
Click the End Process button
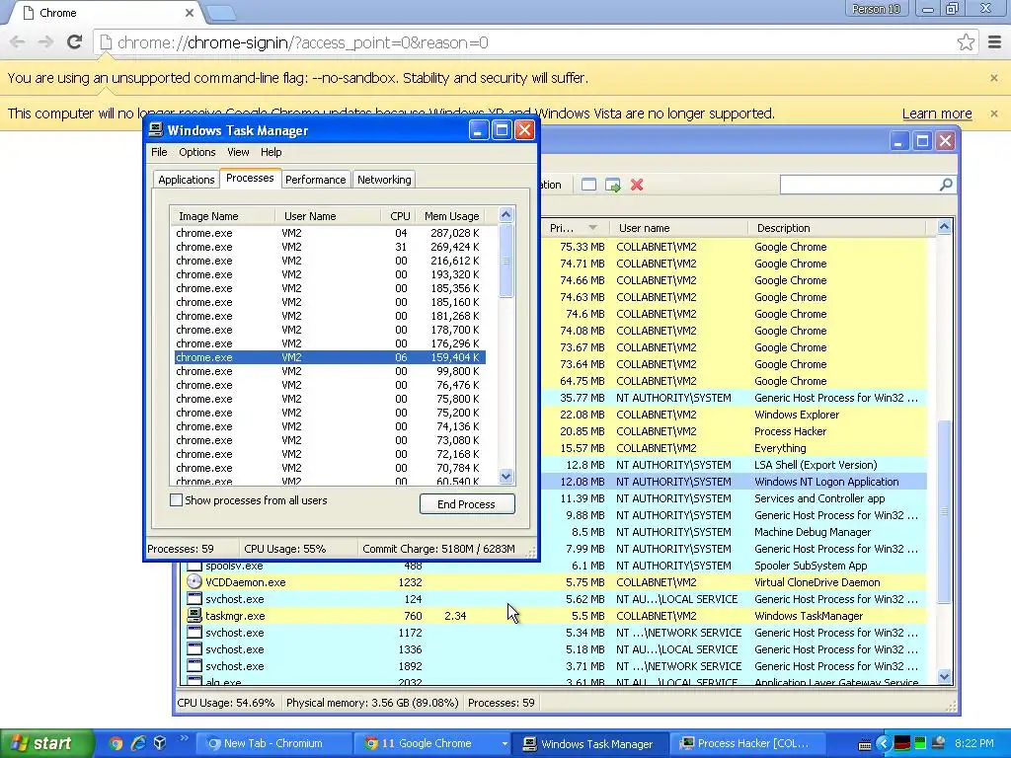coord(467,504)
